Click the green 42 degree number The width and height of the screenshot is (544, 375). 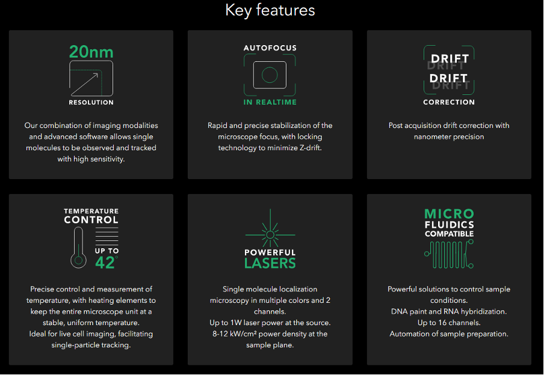[106, 262]
